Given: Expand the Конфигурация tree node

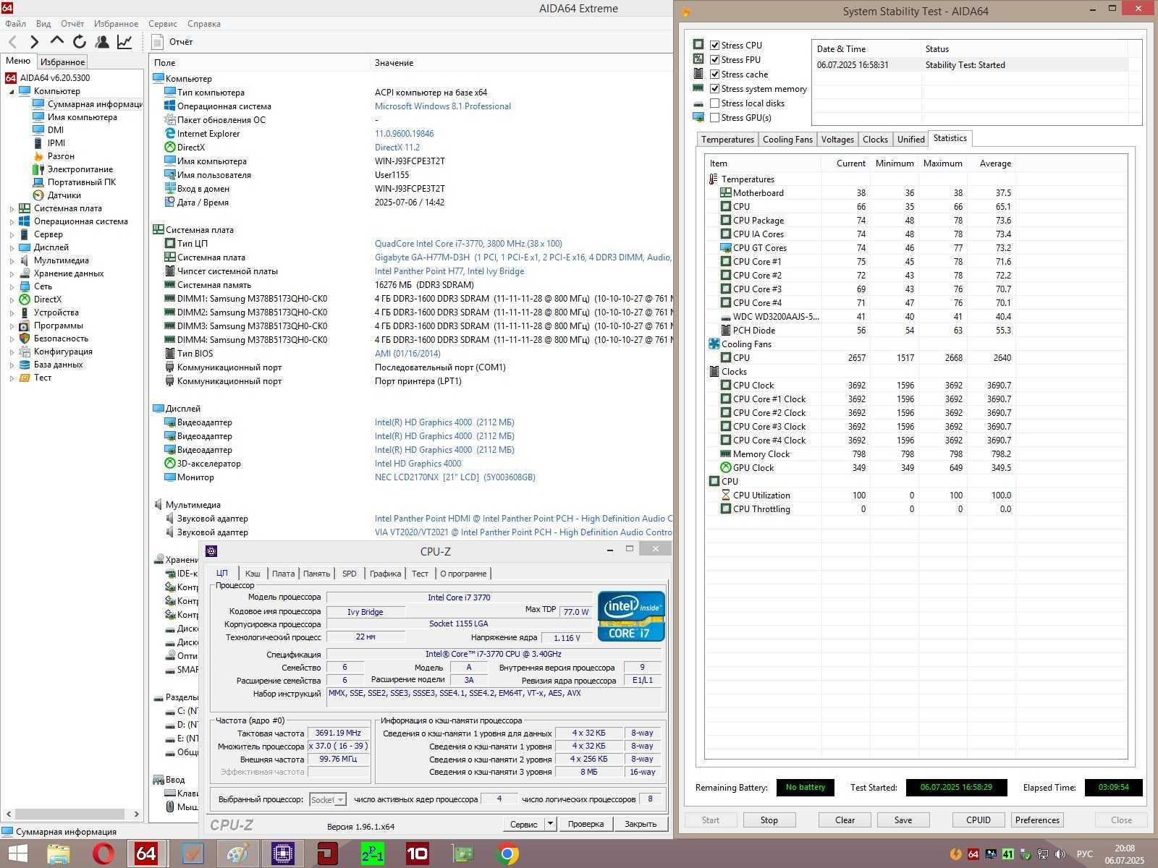Looking at the screenshot, I should [x=12, y=352].
